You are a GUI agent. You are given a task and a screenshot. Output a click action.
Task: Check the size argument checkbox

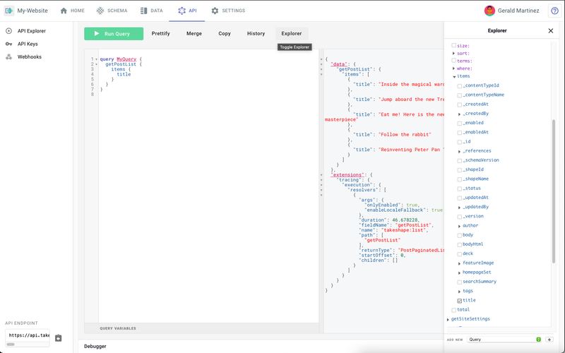coord(453,45)
